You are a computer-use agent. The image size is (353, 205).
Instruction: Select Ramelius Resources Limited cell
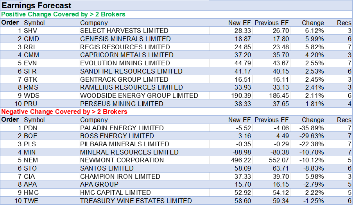[x=131, y=87]
